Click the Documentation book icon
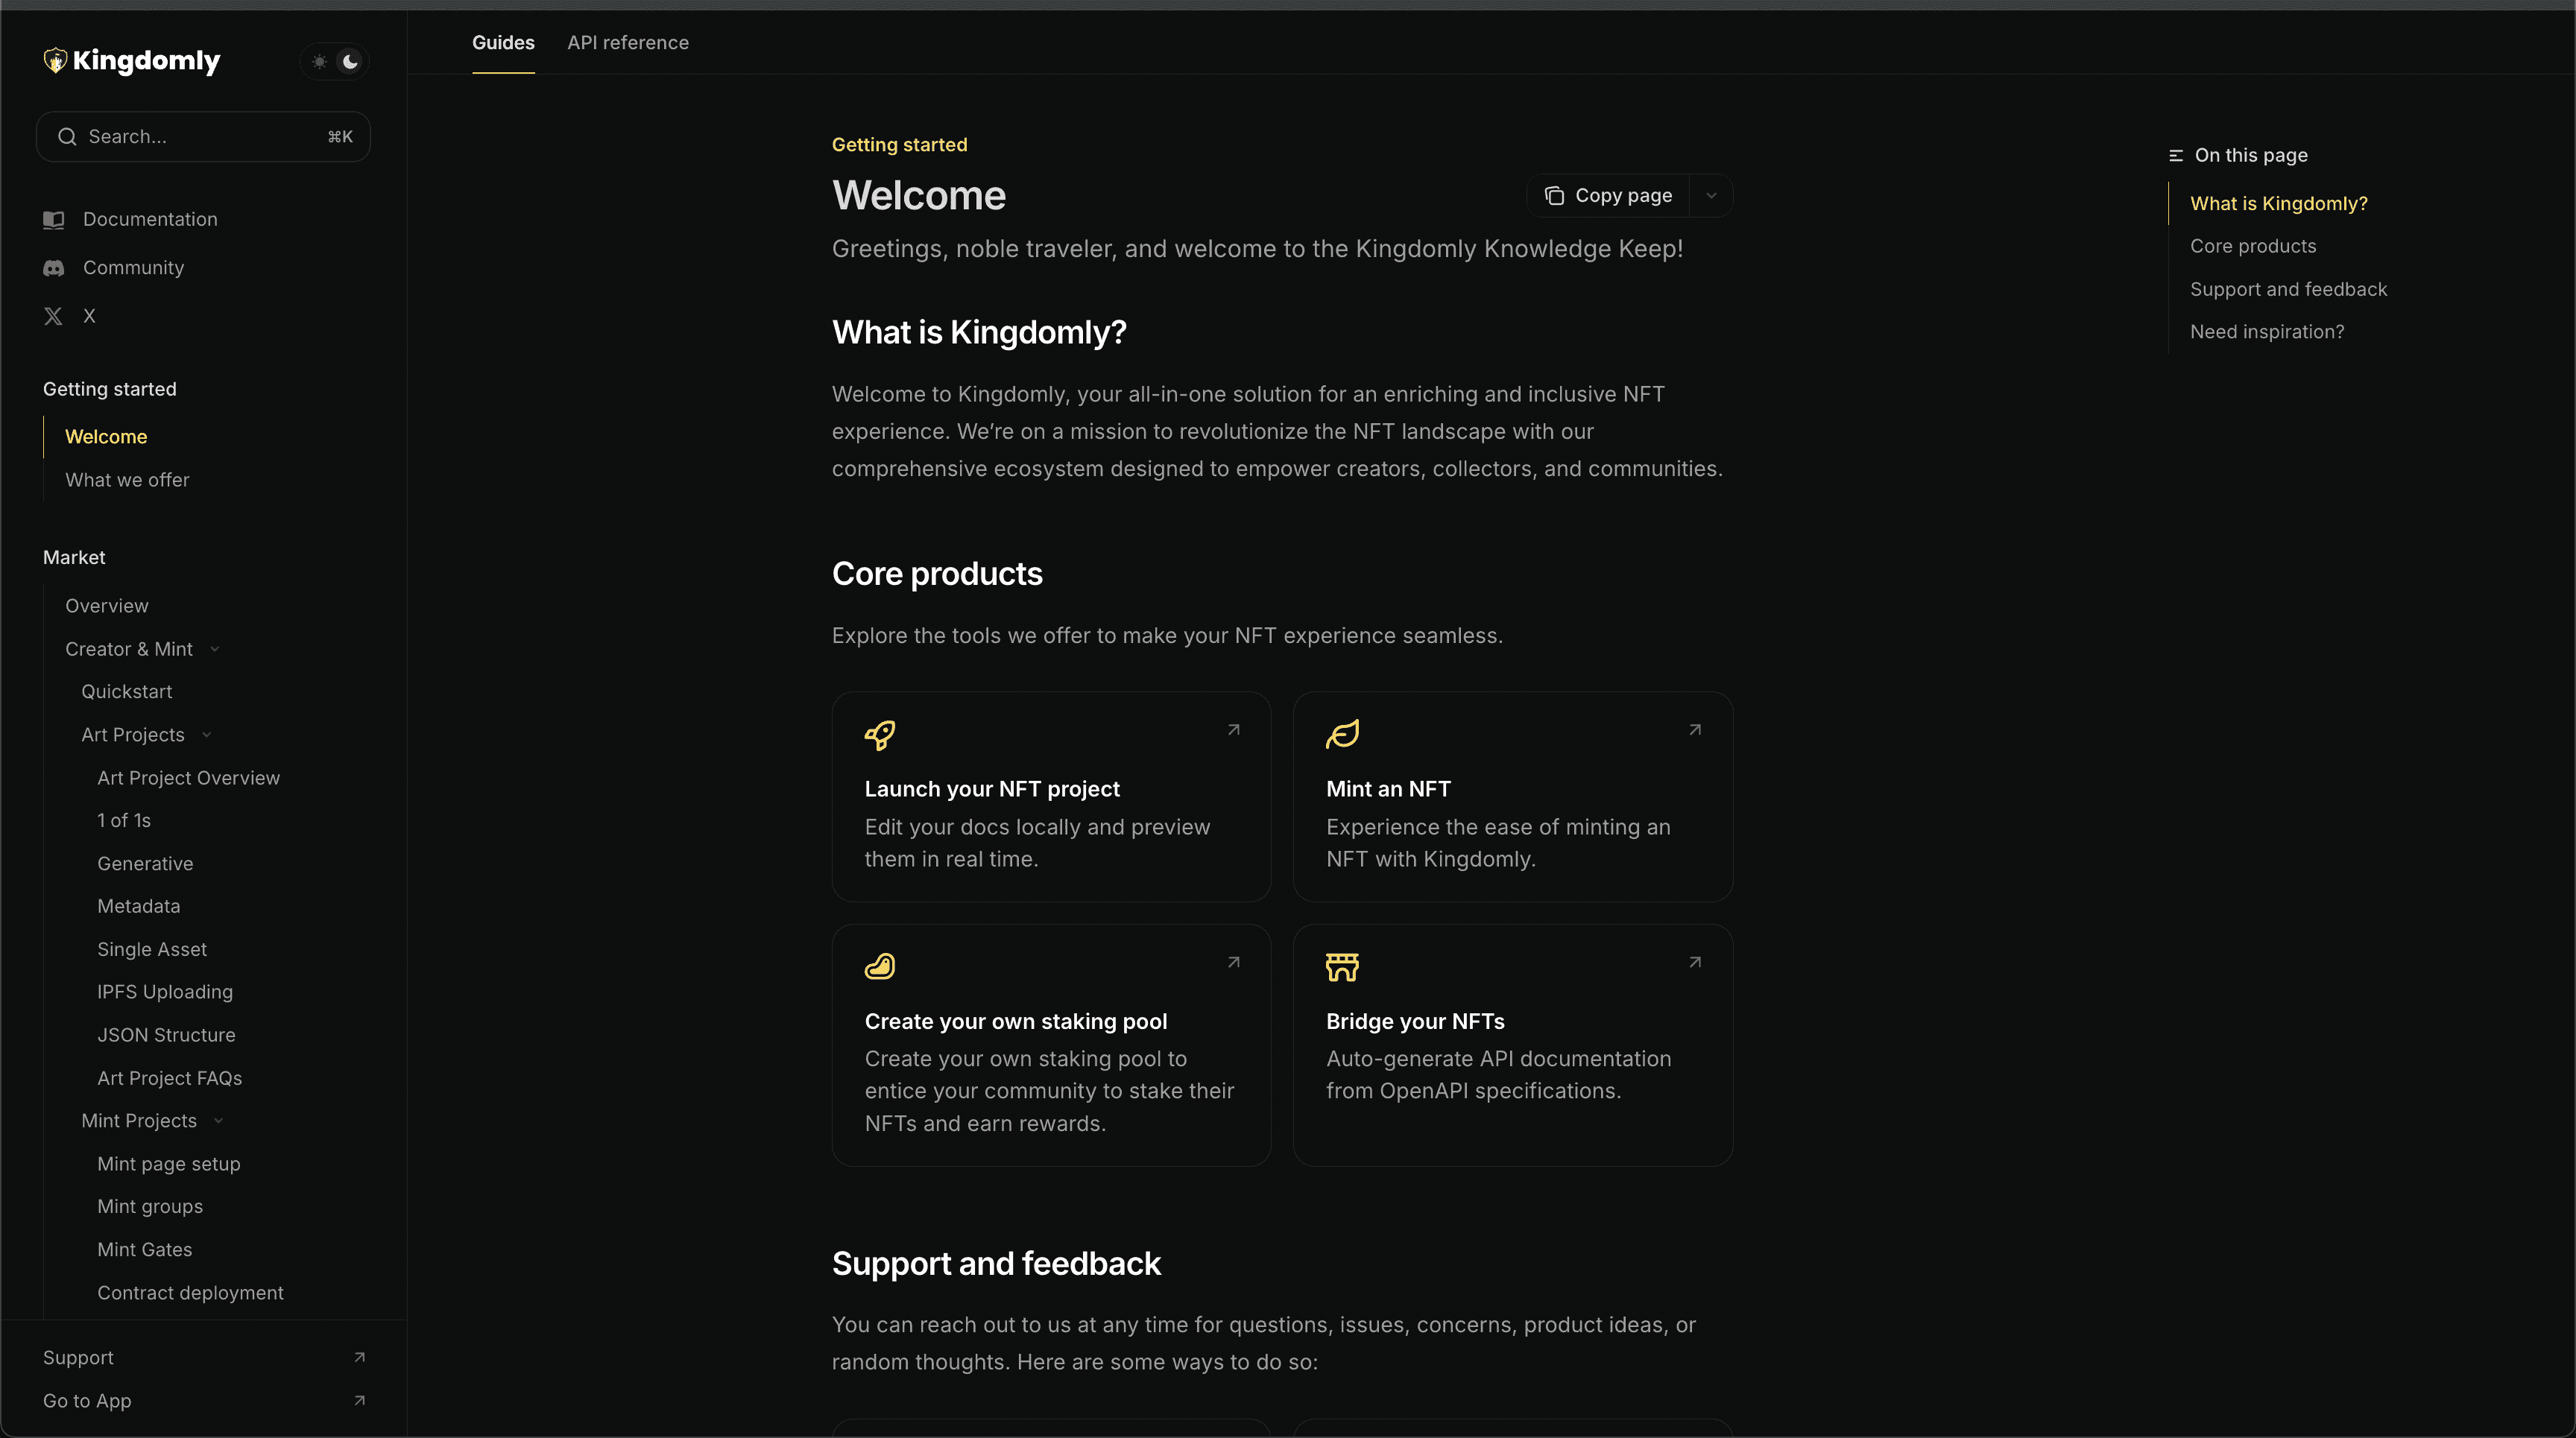Screen dimensions: 2576x1438 (54, 220)
